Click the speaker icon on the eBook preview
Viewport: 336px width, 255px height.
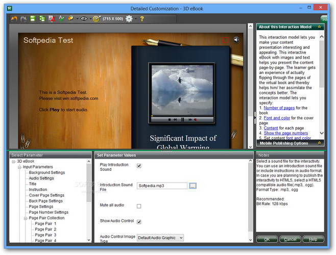[236, 40]
